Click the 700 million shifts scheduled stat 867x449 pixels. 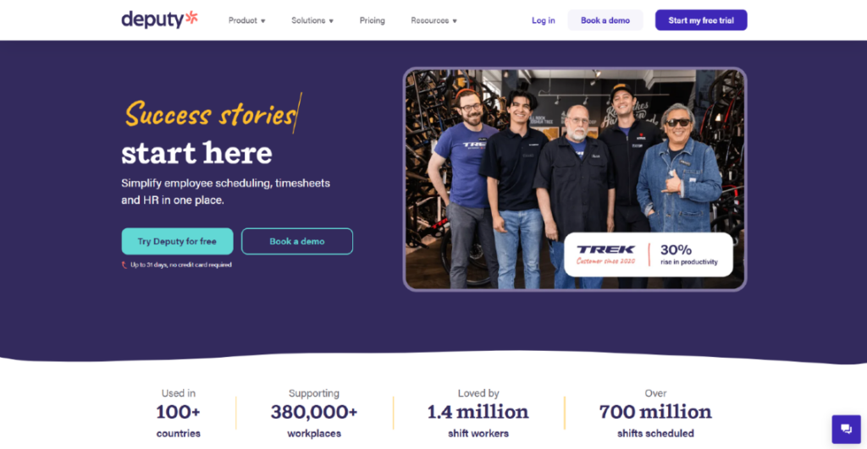[x=655, y=413]
